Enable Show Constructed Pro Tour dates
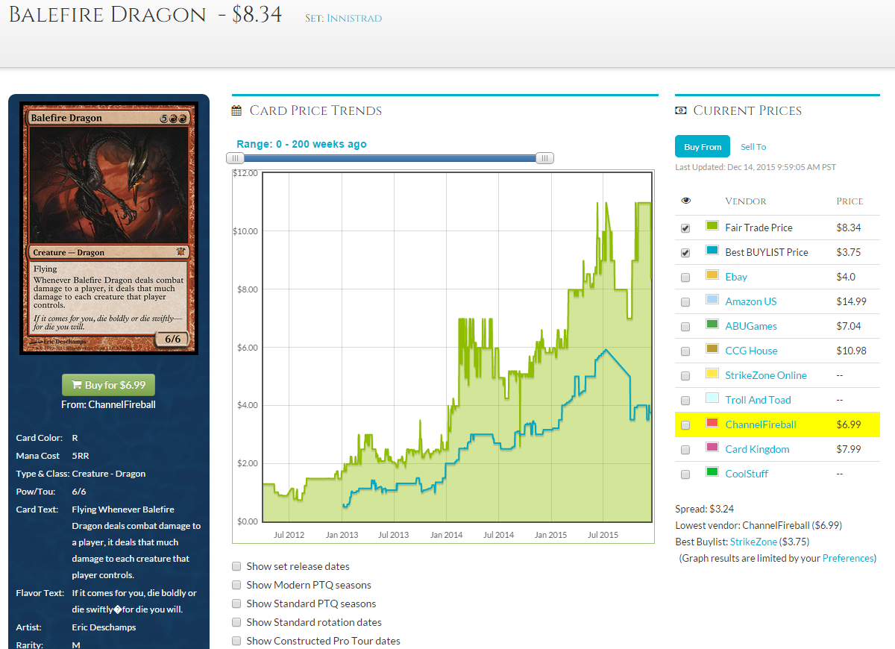Image resolution: width=895 pixels, height=649 pixels. [236, 641]
